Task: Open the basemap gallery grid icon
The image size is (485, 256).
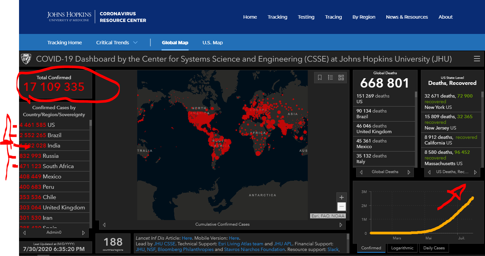Action: [341, 78]
